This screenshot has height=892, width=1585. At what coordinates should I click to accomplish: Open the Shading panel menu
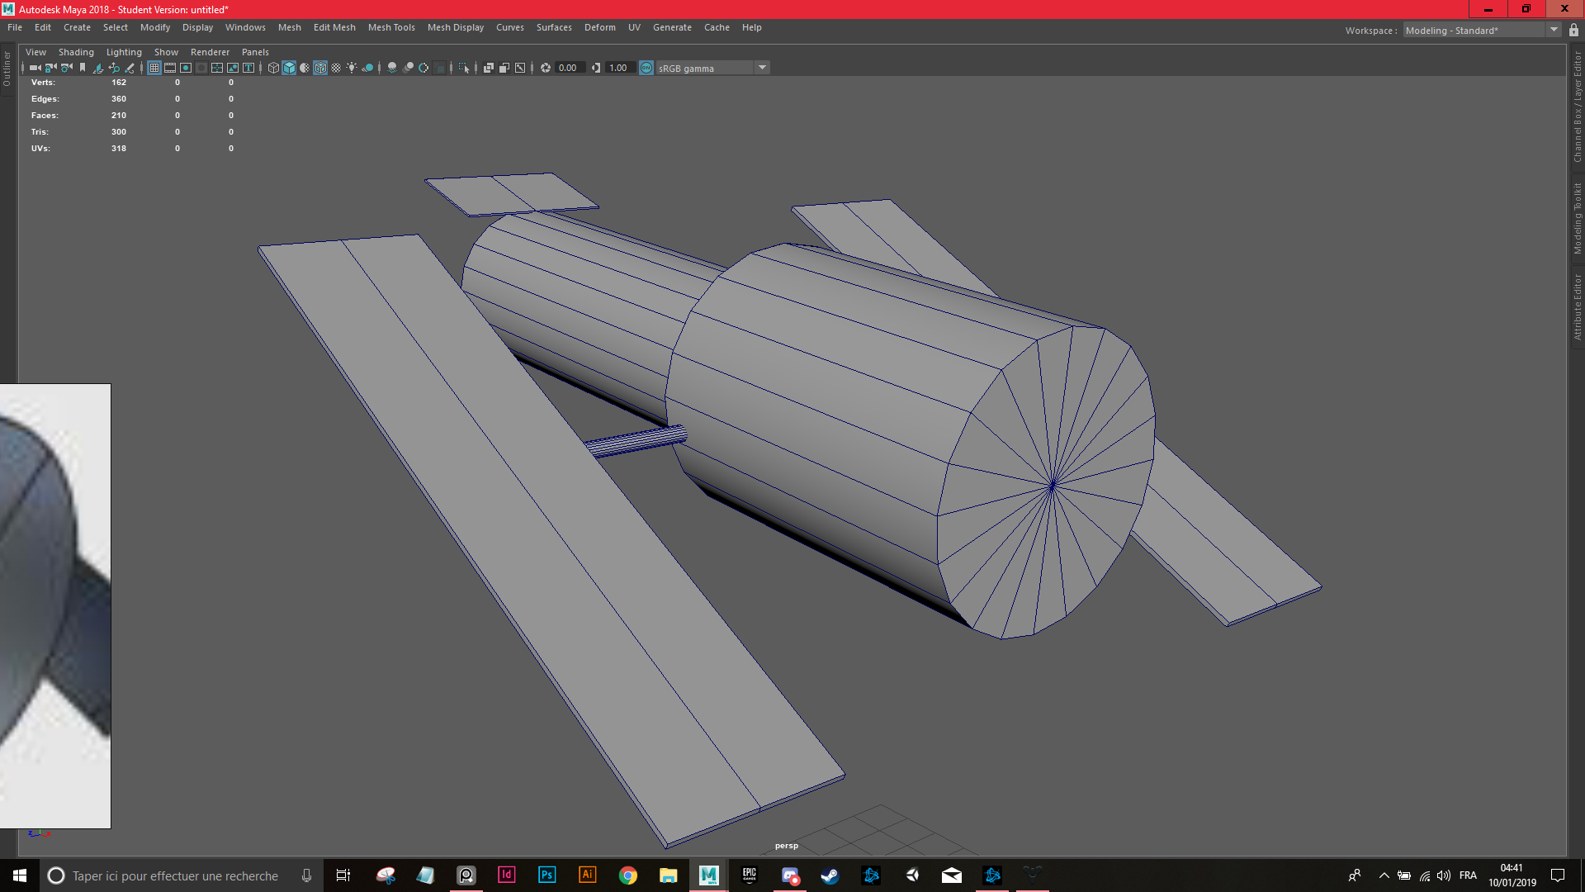(76, 52)
